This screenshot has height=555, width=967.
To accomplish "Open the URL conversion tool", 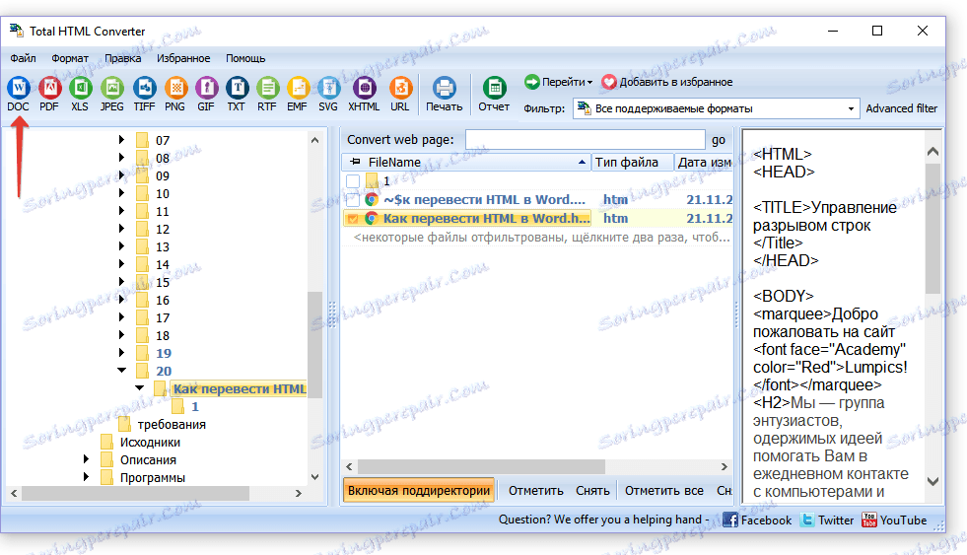I will click(399, 94).
